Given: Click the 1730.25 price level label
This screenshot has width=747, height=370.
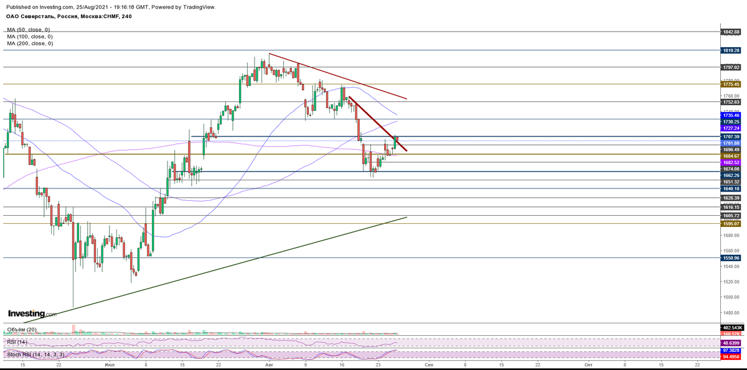Looking at the screenshot, I should (x=731, y=121).
